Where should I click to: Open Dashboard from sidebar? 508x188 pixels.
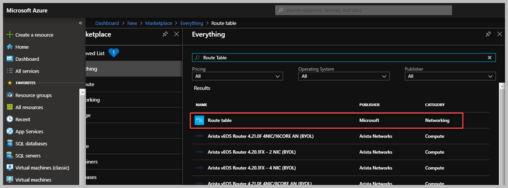(27, 59)
